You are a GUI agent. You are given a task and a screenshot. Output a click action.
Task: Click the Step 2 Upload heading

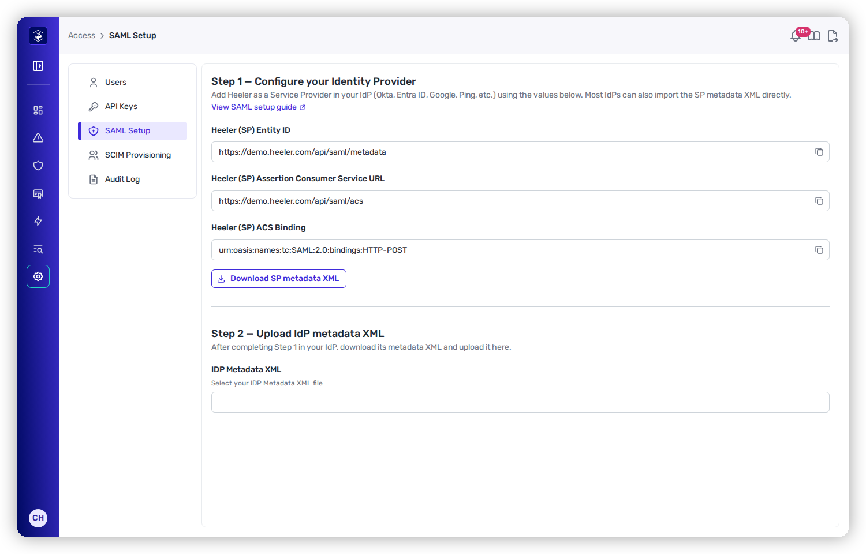tap(297, 334)
